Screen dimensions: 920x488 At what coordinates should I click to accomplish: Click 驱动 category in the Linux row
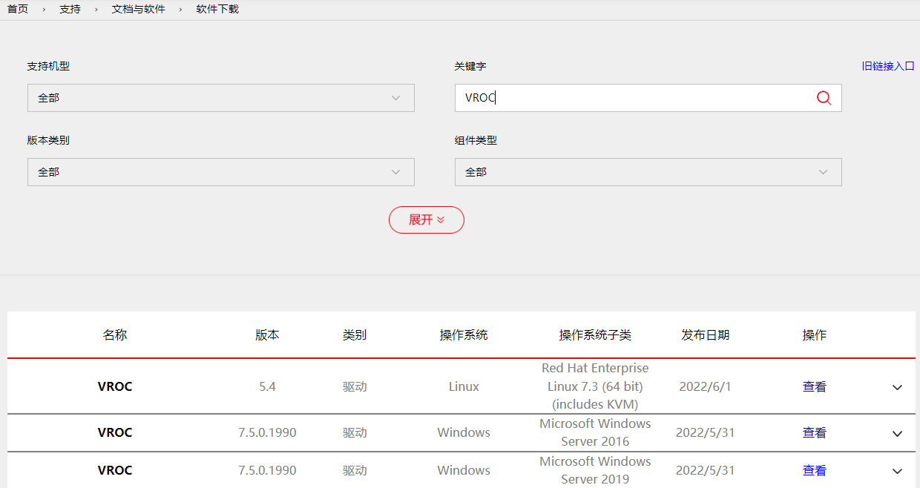point(355,386)
